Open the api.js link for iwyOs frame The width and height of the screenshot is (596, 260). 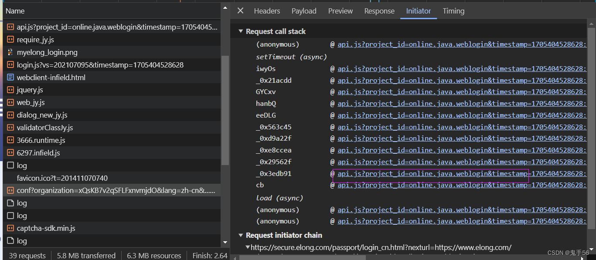[462, 69]
